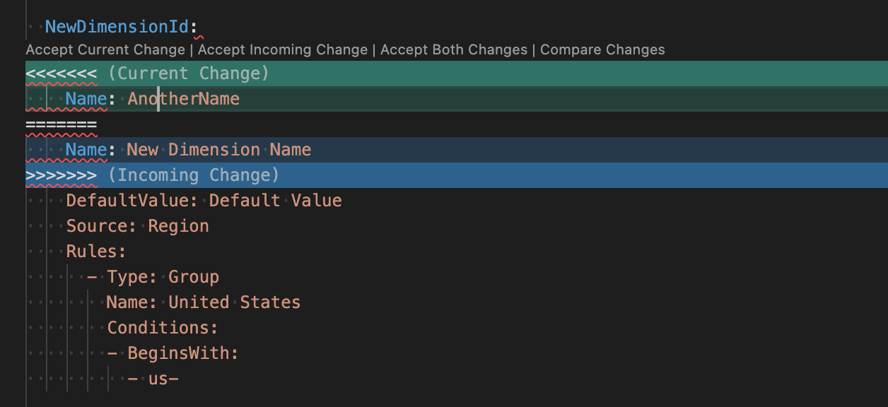Click the Name key above the separator
The height and width of the screenshot is (407, 888).
pos(86,99)
